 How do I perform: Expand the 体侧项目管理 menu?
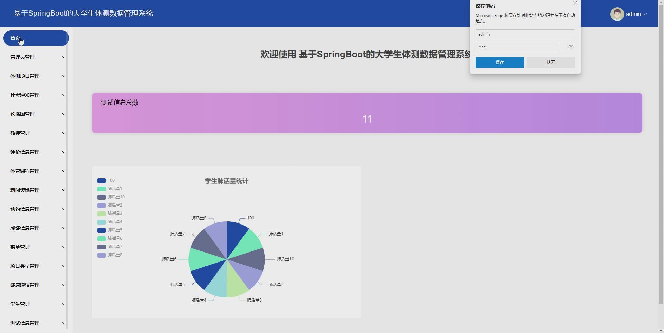[x=36, y=76]
